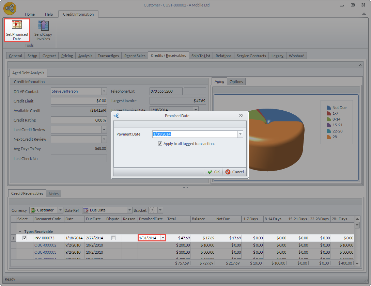Uncheck Apply to all tagged transactions
This screenshot has width=371, height=286.
coord(160,144)
